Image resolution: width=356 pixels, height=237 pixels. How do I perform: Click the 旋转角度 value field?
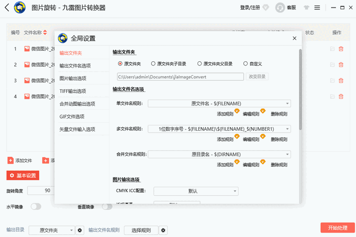(x=41, y=190)
